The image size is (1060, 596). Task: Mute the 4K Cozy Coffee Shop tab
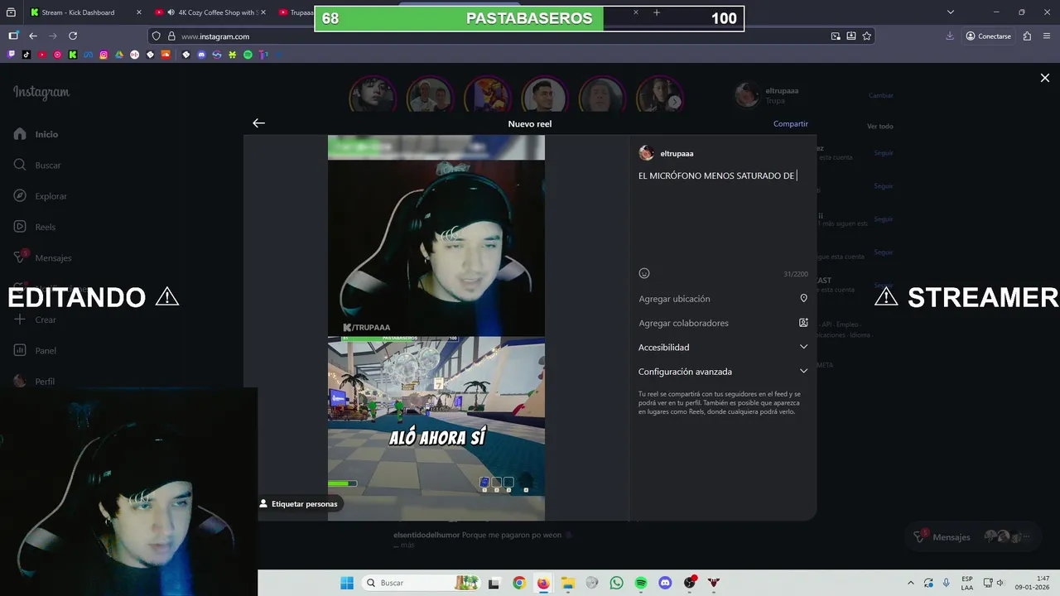click(x=171, y=12)
